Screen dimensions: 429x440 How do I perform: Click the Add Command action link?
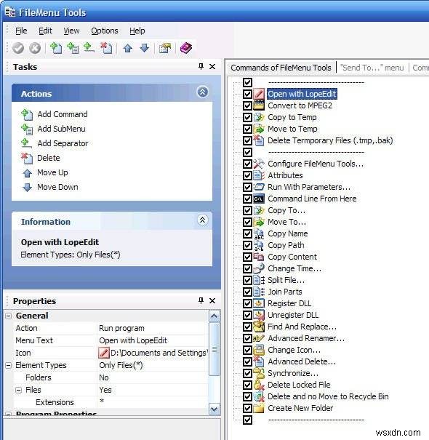pos(63,114)
